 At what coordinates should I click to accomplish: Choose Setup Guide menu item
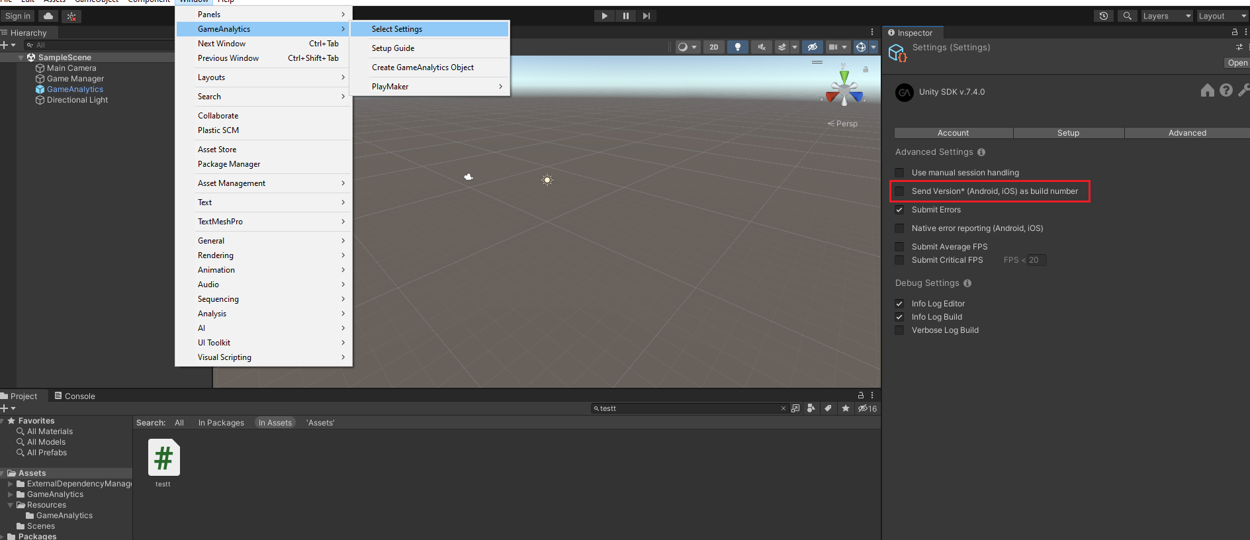[429, 48]
